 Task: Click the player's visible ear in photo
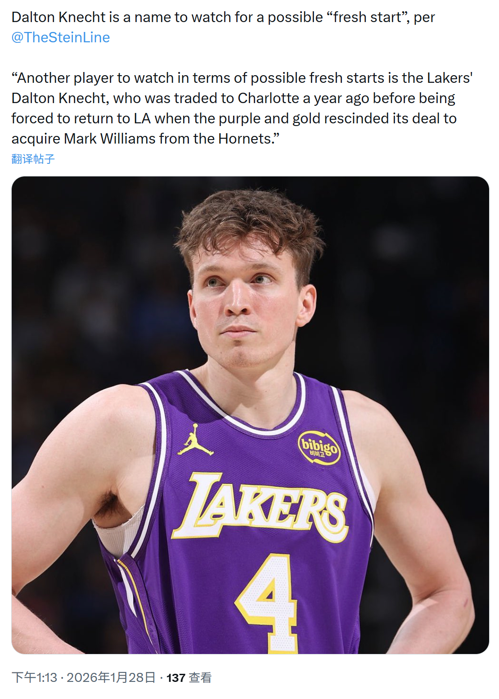(x=307, y=305)
